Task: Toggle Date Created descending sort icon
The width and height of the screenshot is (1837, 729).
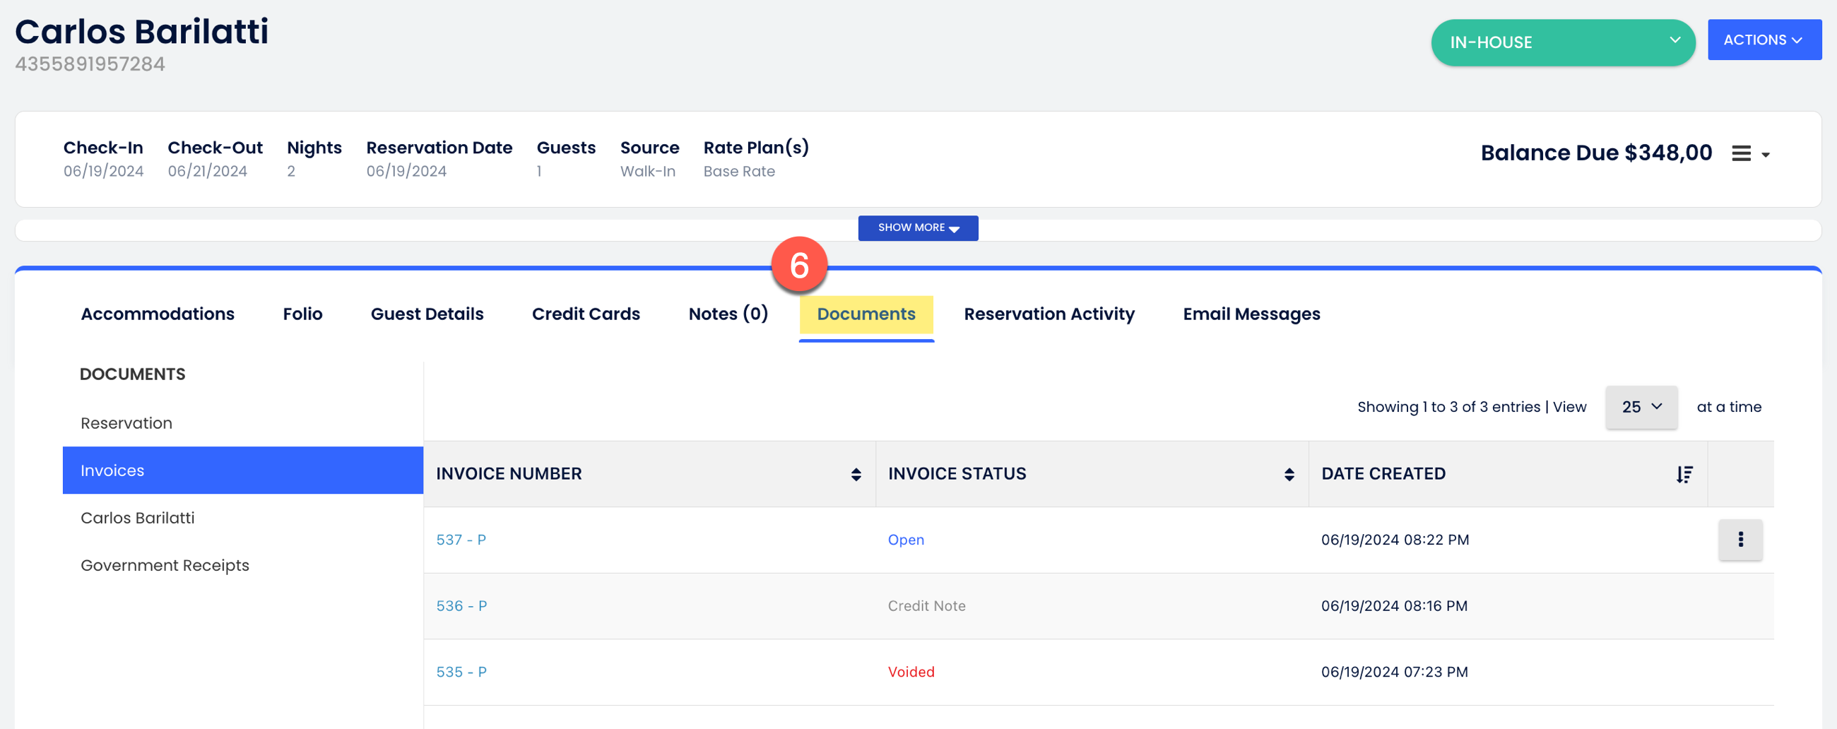Action: [1684, 475]
